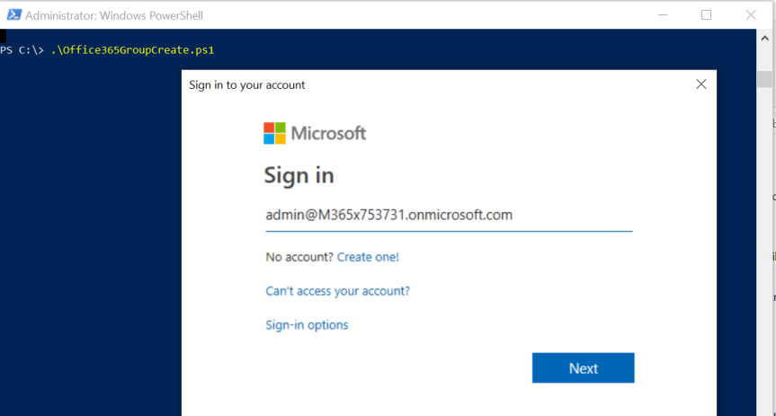The image size is (776, 416).
Task: Click the Microsoft wordmark text
Action: pyautogui.click(x=328, y=133)
